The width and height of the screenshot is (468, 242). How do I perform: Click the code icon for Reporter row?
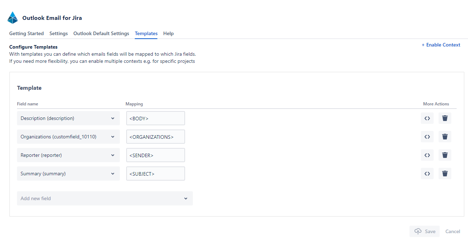coord(427,155)
